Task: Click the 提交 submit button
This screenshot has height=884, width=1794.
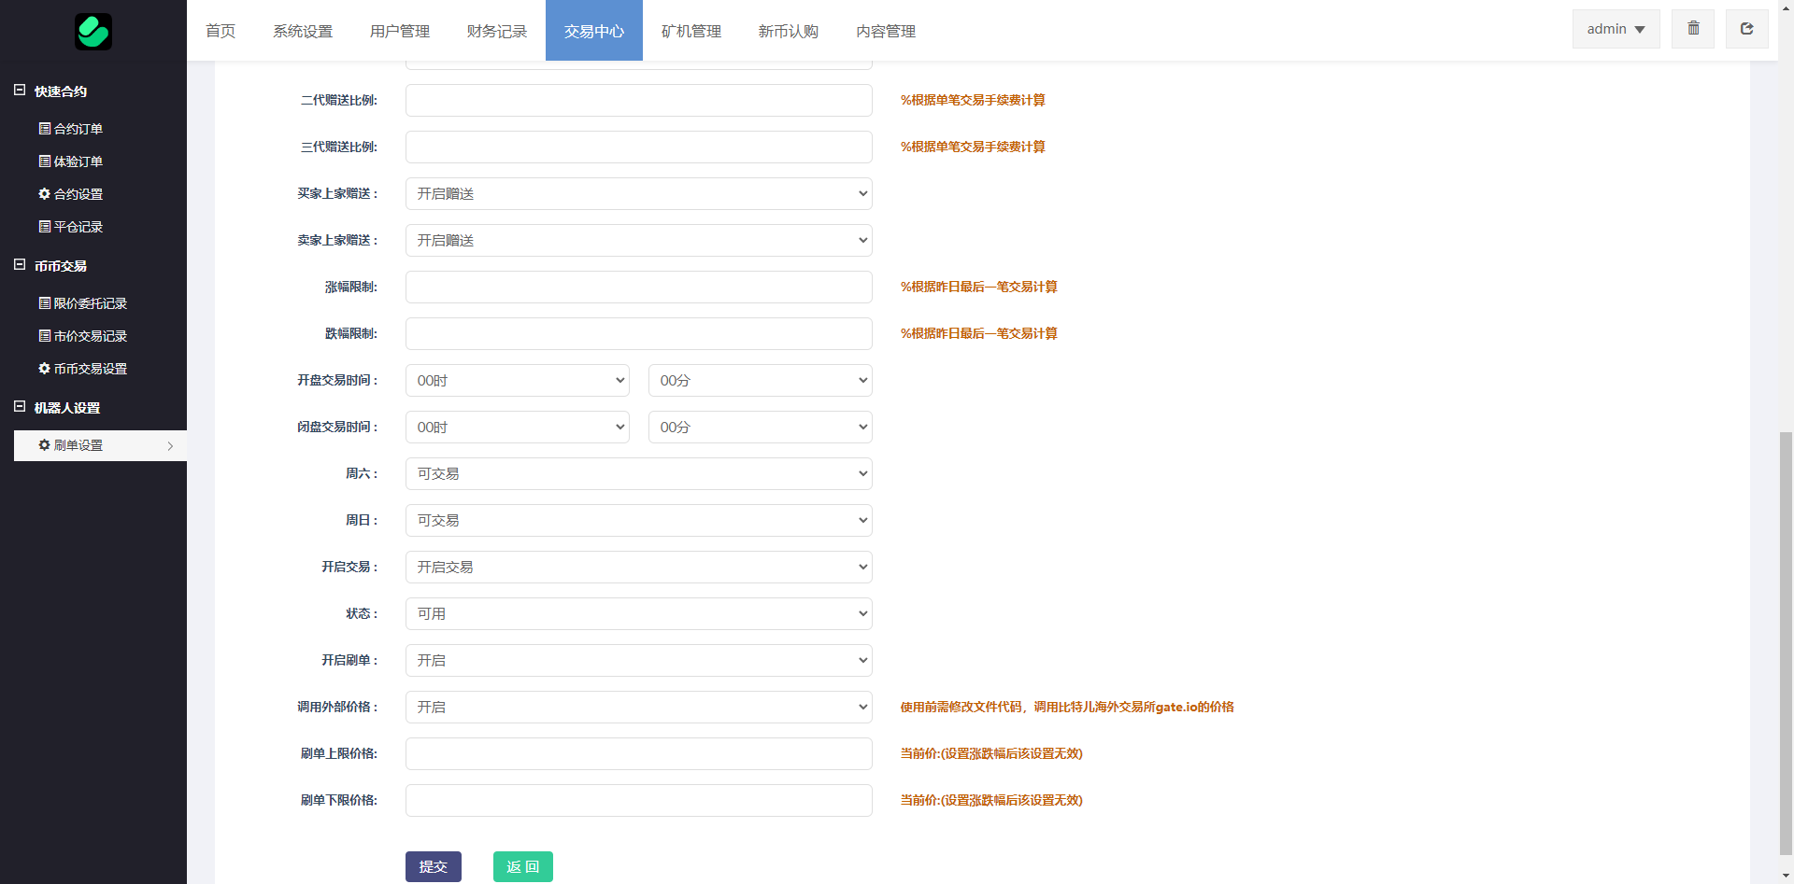Action: (433, 866)
